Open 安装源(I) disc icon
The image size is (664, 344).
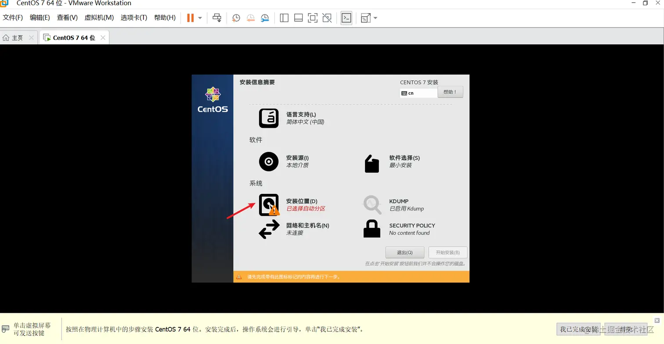pos(269,161)
